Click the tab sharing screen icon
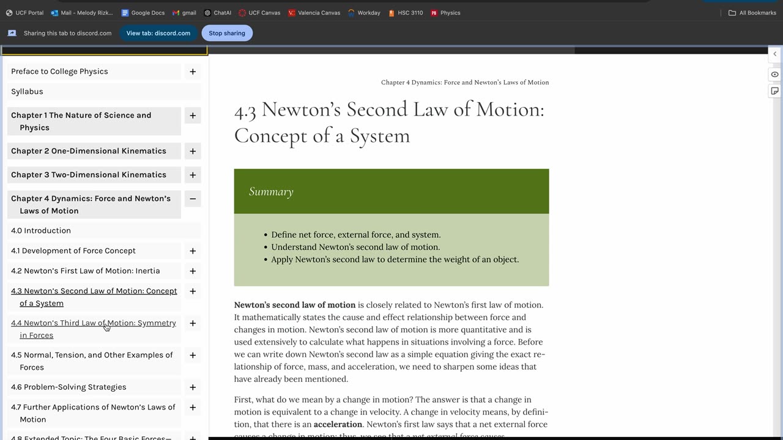 [12, 33]
